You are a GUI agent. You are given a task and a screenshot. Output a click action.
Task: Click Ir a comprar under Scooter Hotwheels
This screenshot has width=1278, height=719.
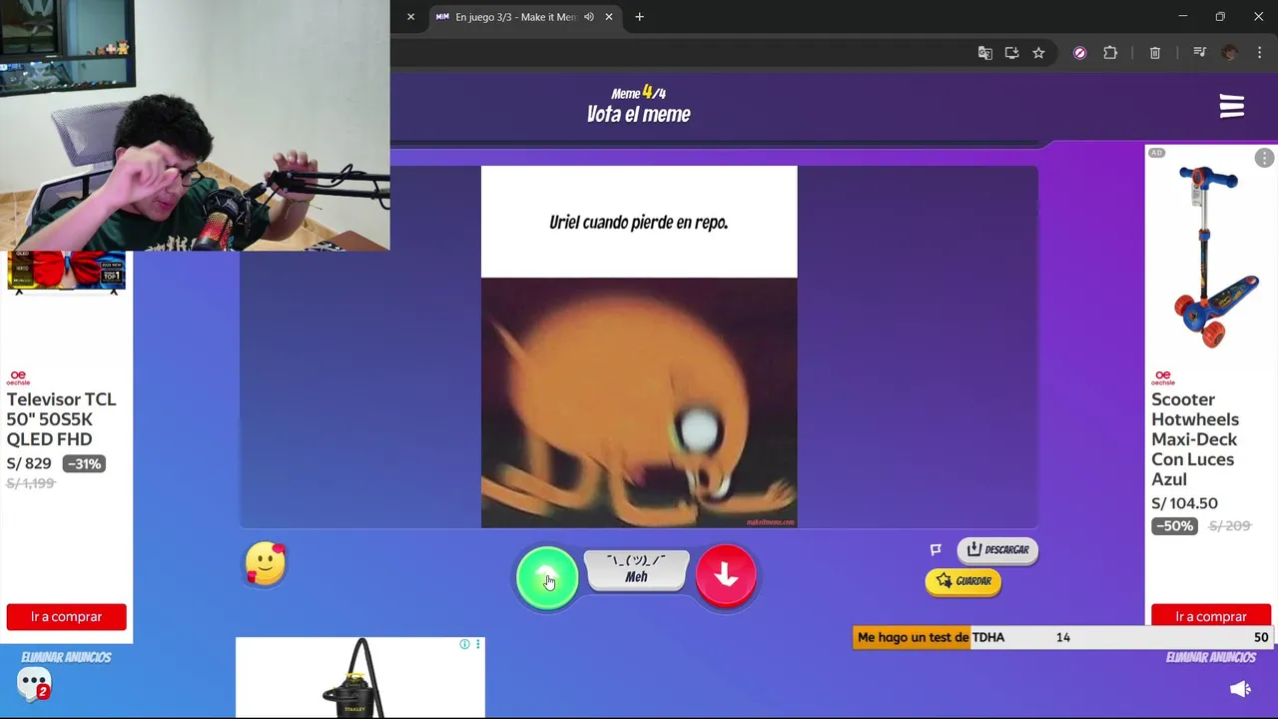click(1211, 617)
